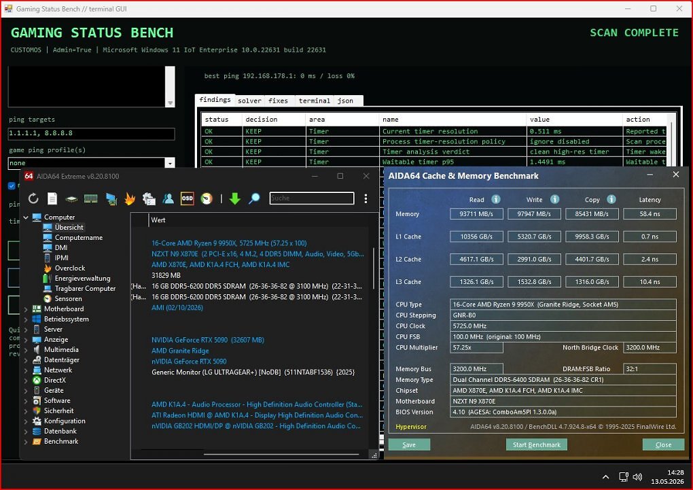Click the Suche search field in AIDA64
Image resolution: width=693 pixels, height=490 pixels.
[312, 198]
